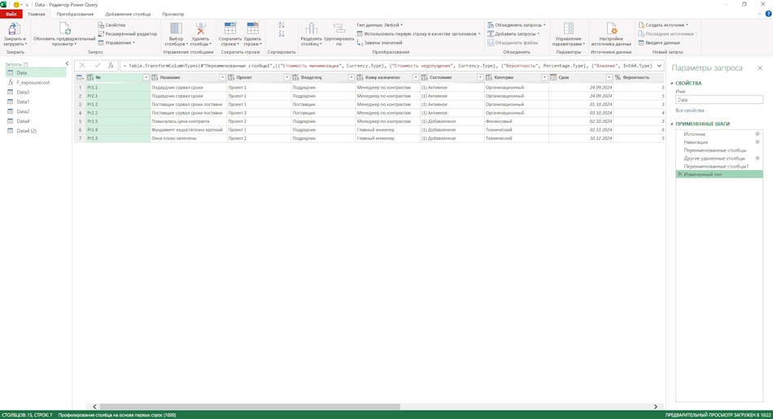
Task: Open the Категория column filter dropdown
Action: (544, 77)
